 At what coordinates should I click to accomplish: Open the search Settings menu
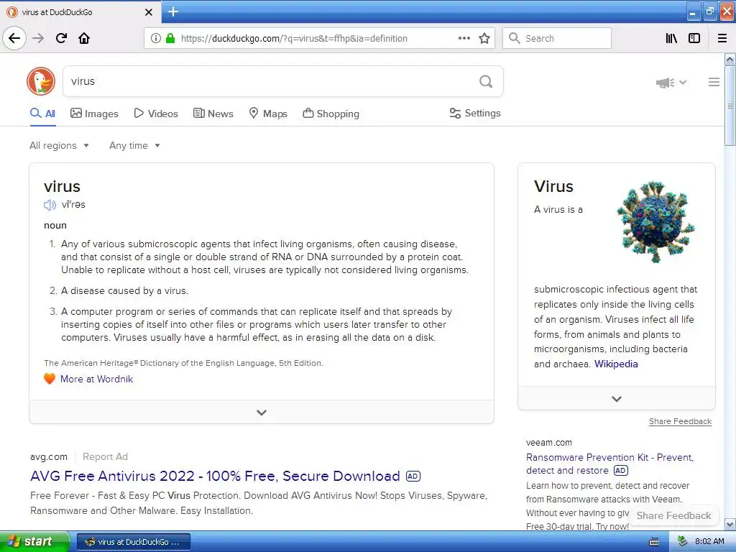[x=475, y=113]
